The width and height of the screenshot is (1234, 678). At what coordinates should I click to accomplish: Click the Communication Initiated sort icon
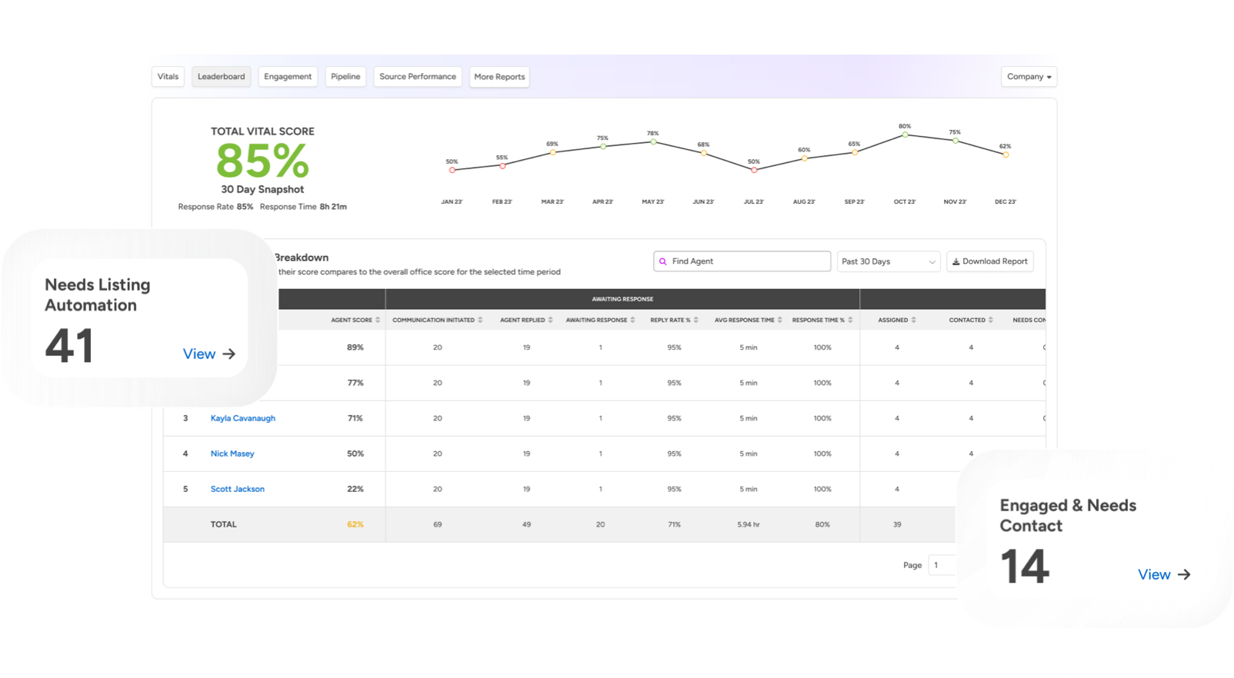tap(480, 320)
